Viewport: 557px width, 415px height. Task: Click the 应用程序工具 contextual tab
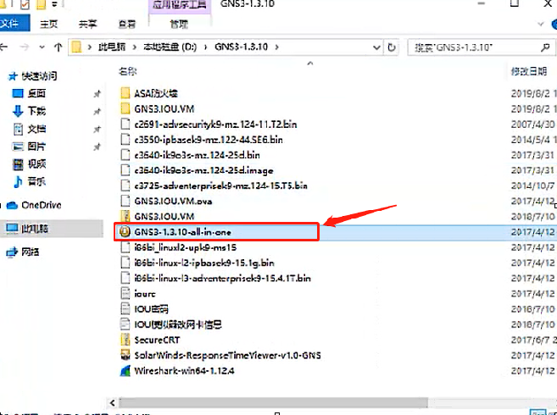coord(180,5)
